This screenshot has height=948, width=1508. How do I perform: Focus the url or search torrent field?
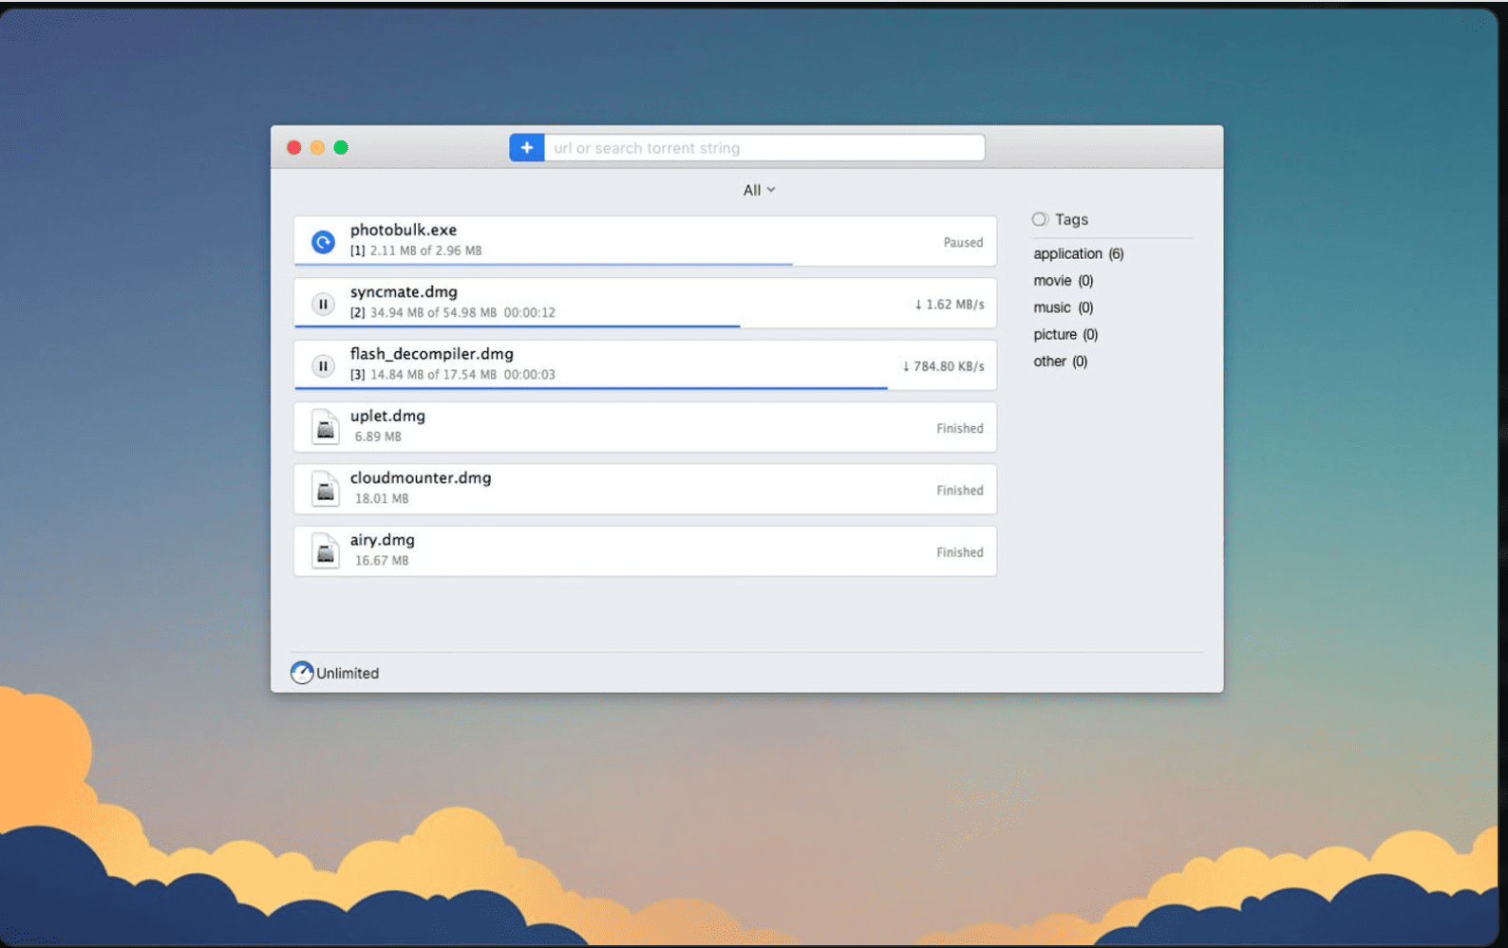click(764, 148)
